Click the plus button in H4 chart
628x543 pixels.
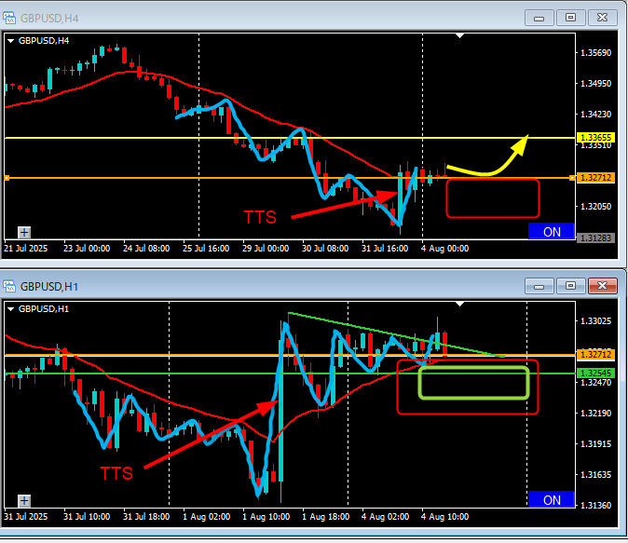click(x=24, y=232)
